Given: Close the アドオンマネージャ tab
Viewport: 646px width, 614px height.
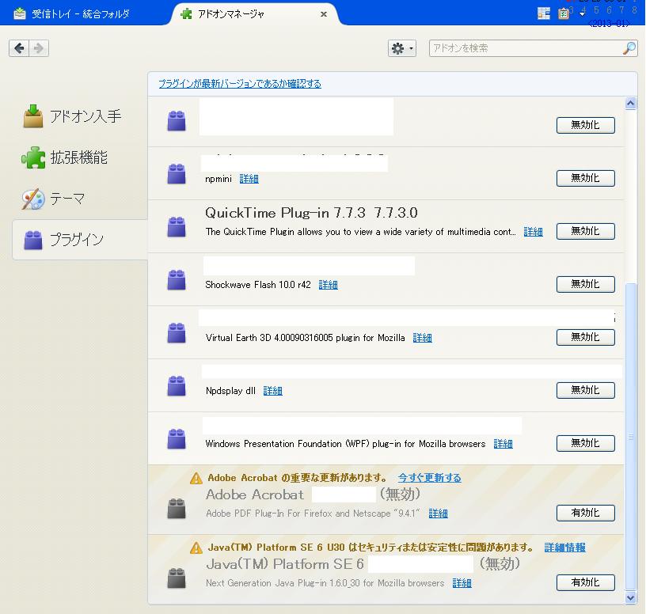Looking at the screenshot, I should click(324, 14).
